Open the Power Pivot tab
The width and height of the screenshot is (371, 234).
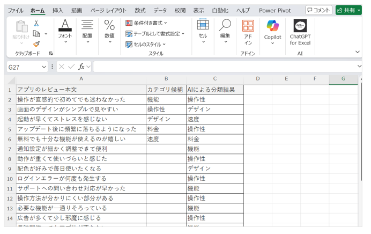(274, 10)
